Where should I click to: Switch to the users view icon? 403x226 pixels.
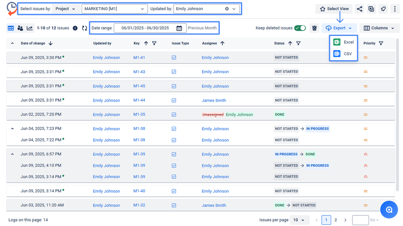coord(20,28)
